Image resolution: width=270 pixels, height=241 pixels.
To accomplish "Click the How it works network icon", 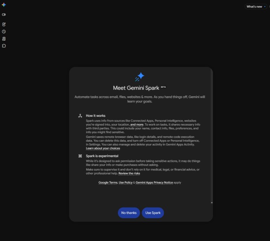I will 80,116.
